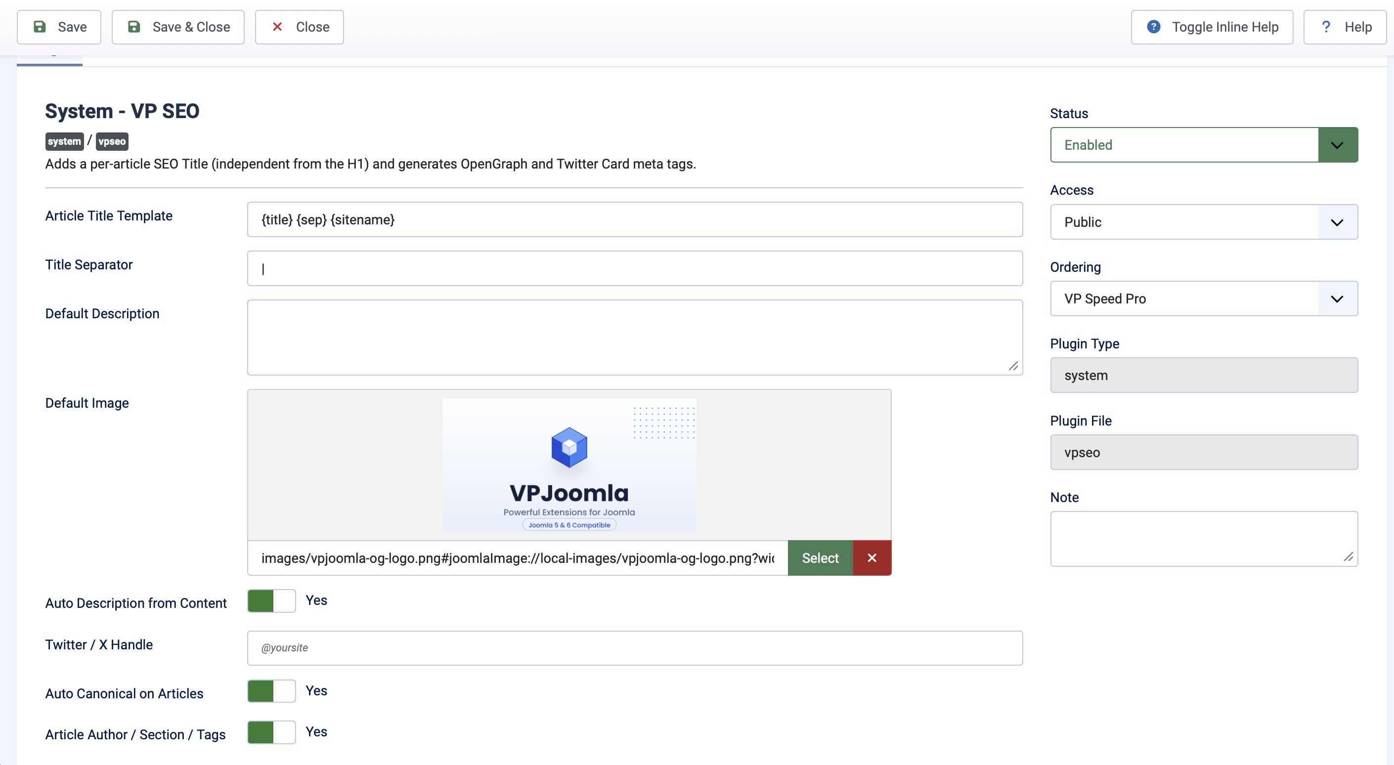Click the Note textarea resize handle
1394x765 pixels.
point(1348,557)
